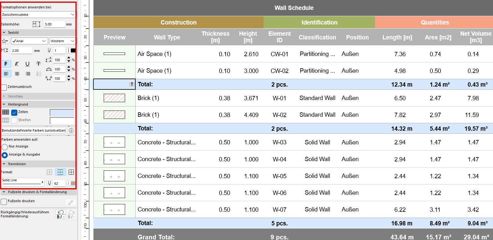Click Benutzerdefinierte Farben zurücksetzen button
The image size is (493, 240).
point(34,130)
